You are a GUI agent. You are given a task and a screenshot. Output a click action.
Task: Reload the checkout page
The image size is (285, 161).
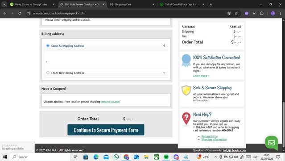(x=20, y=13)
